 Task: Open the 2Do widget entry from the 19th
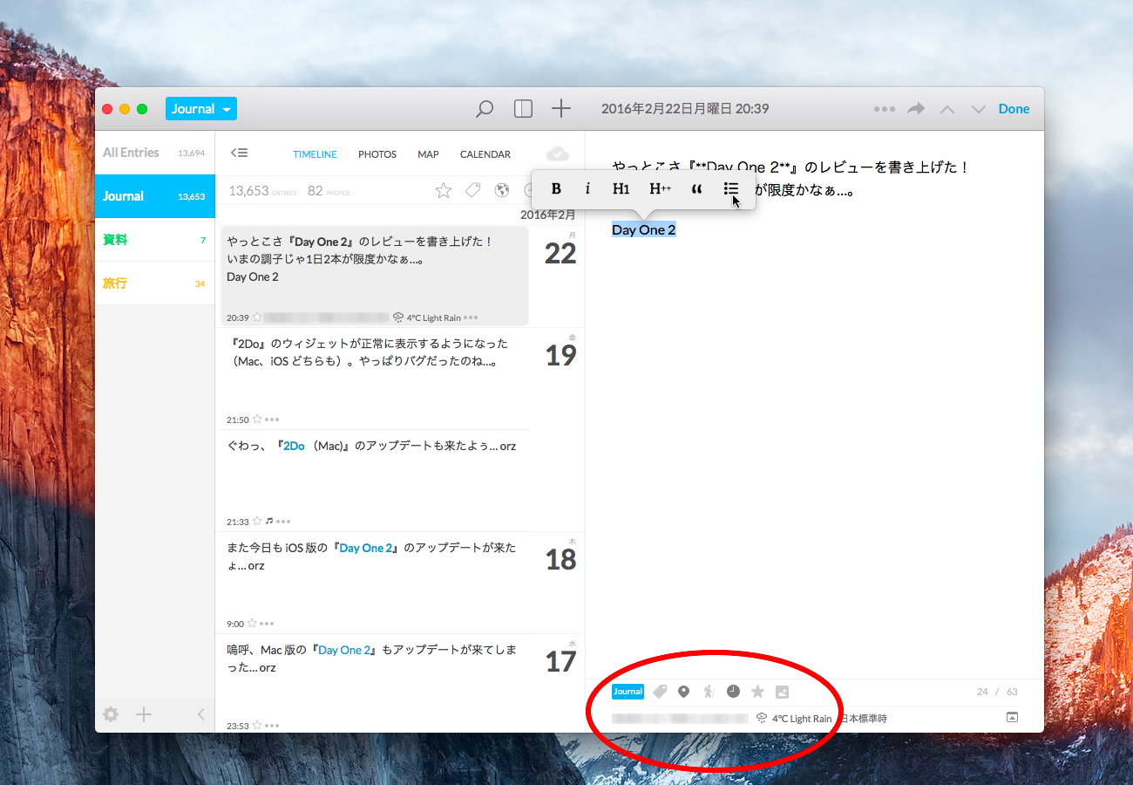point(375,379)
